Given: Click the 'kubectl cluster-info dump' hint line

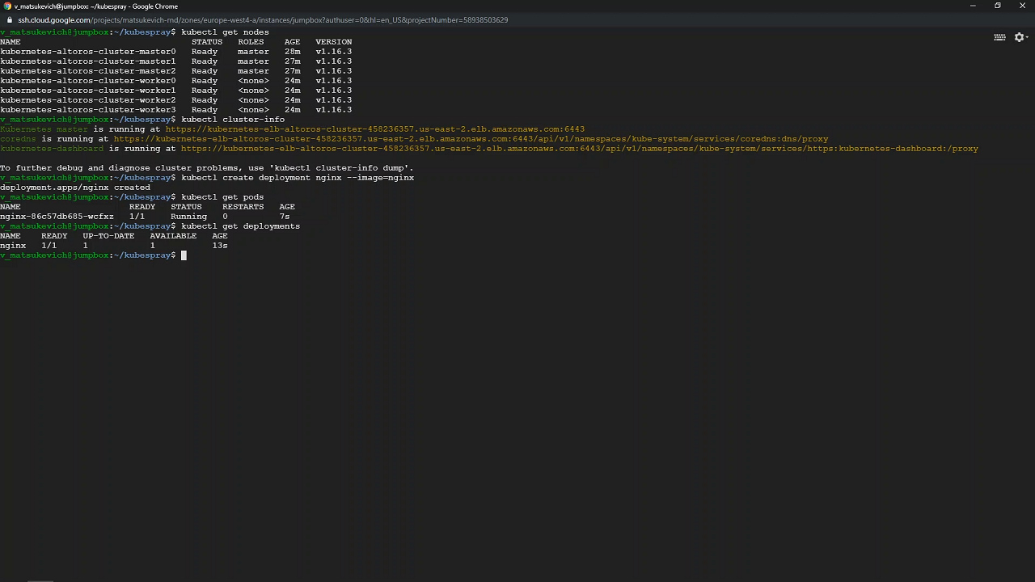Looking at the screenshot, I should [x=206, y=168].
